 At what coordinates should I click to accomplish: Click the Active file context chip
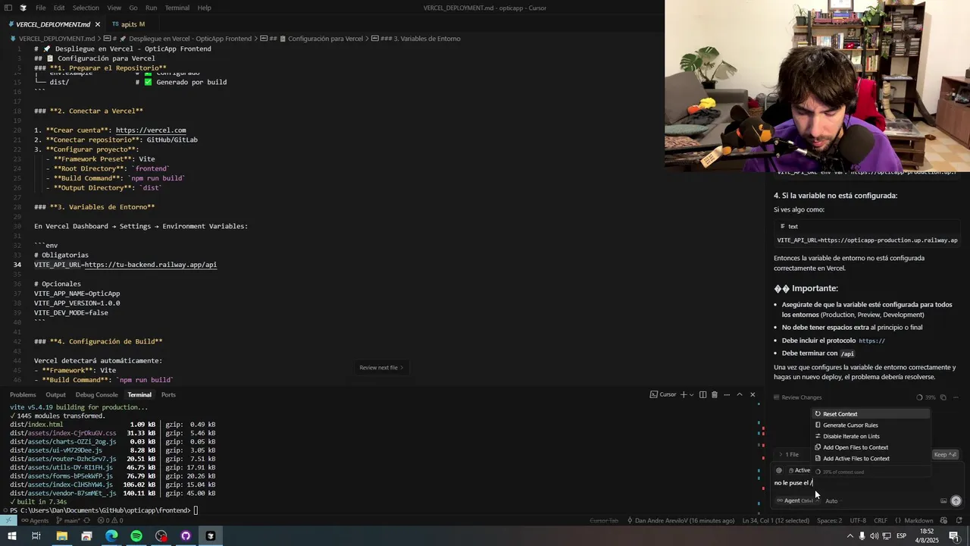coord(799,470)
